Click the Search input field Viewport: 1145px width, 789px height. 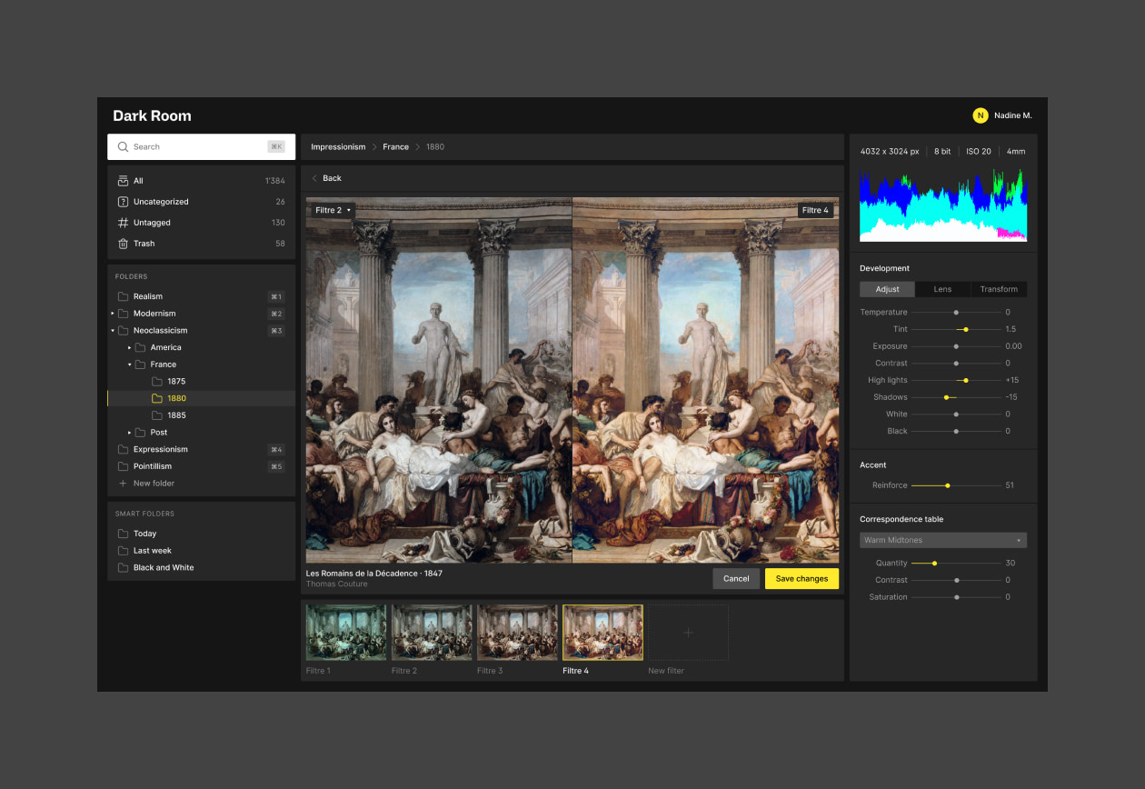click(201, 146)
